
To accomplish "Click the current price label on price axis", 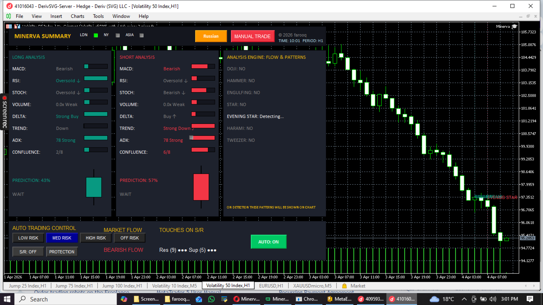I will coord(527,238).
